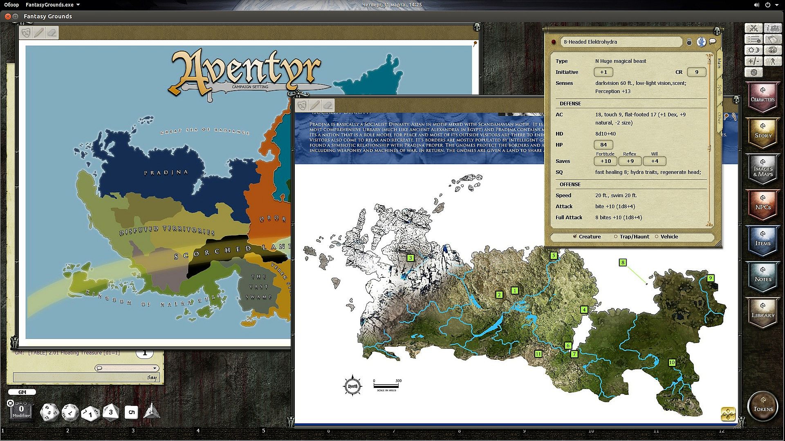Switch to the Spells tab
Screen dimensions: 785x441
point(719,90)
